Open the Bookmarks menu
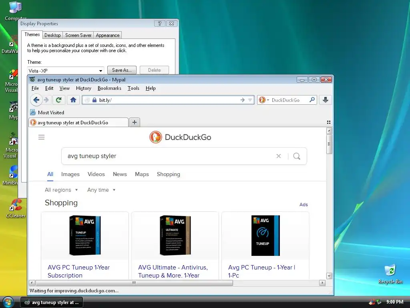 tap(109, 88)
